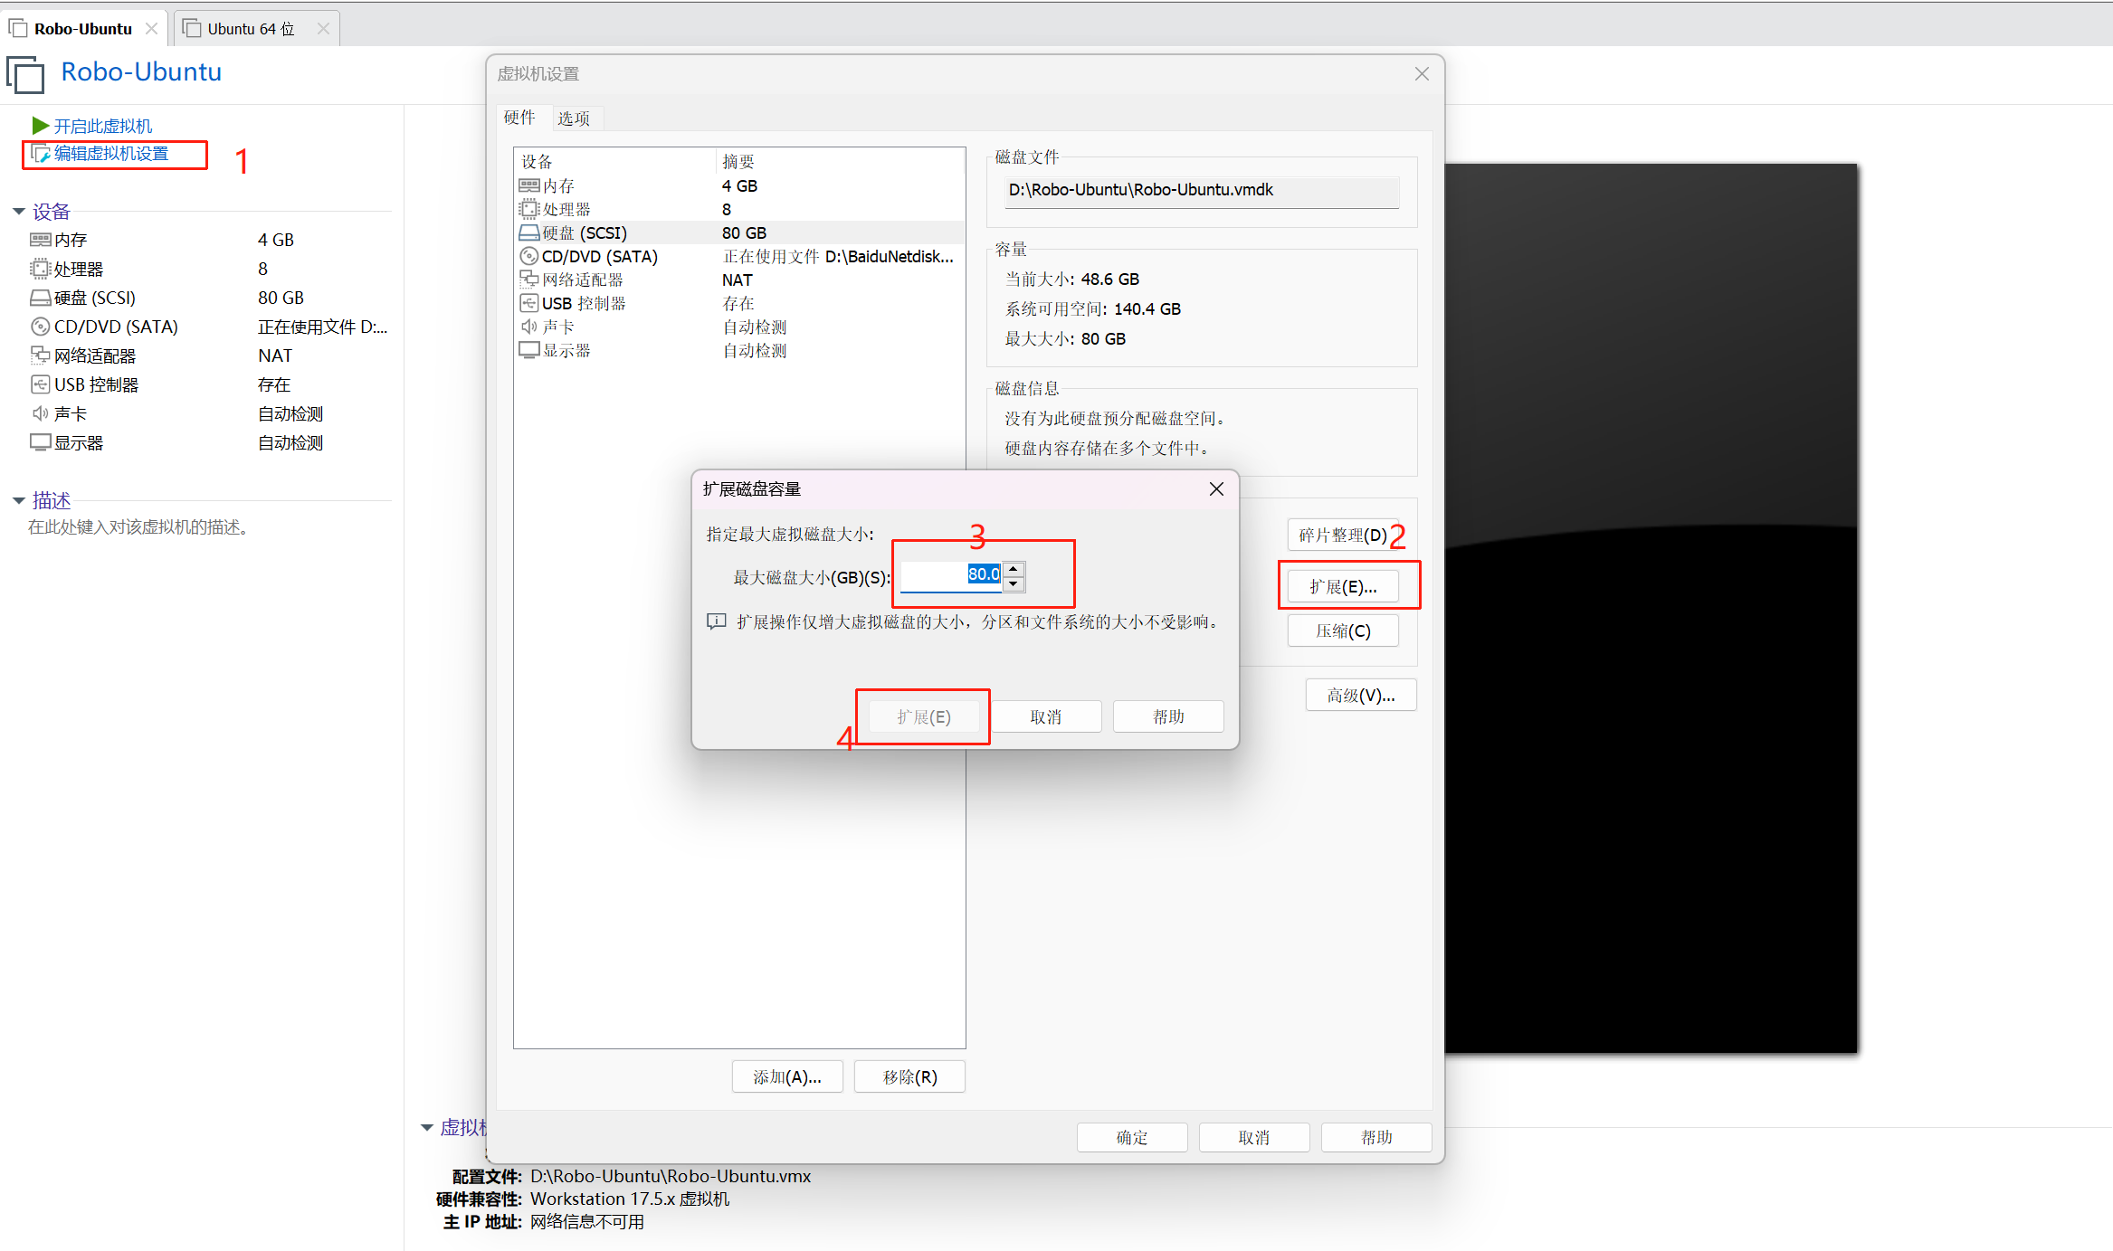Click CD/DVD SATA icon in settings list
The height and width of the screenshot is (1251, 2113).
click(x=528, y=256)
